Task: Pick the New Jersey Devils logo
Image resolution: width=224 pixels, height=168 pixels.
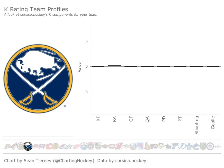Action: point(119,146)
